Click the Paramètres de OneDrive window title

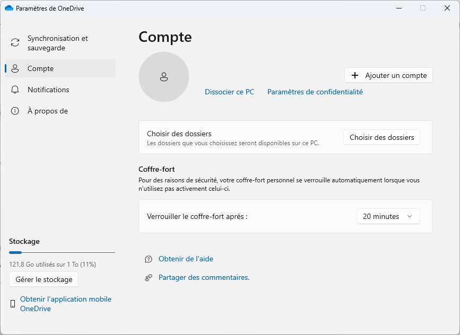(50, 8)
